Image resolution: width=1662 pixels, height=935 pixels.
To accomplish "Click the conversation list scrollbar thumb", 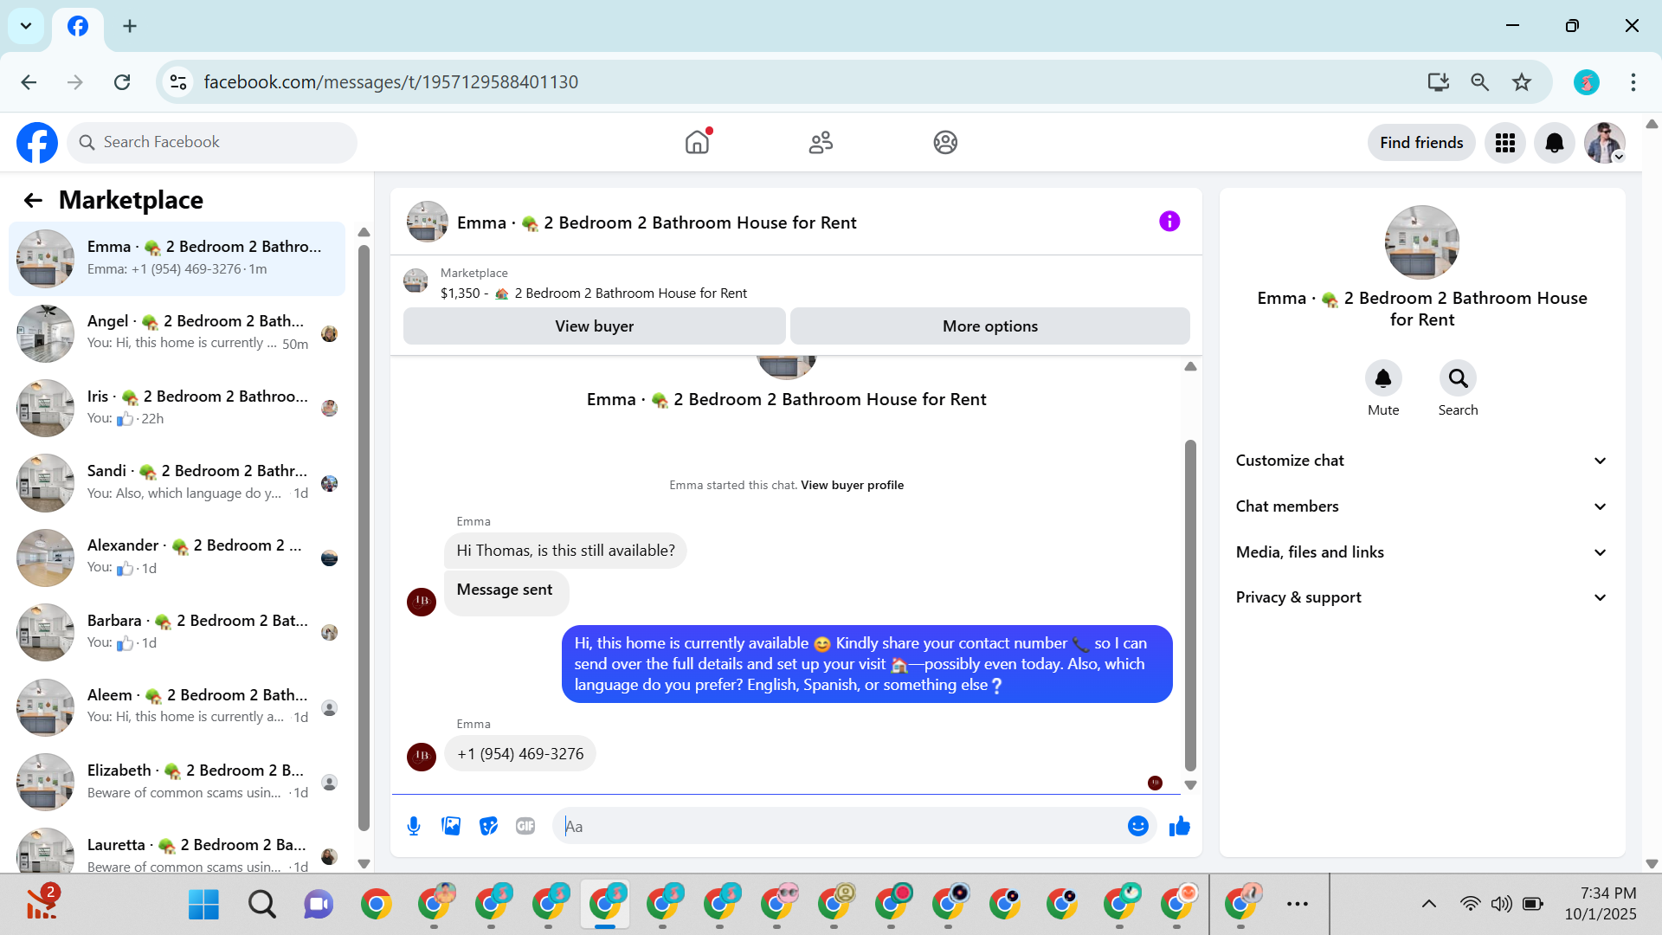I will point(364,537).
